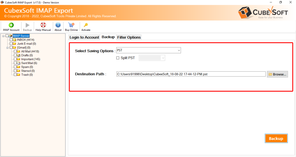Click the Destination Path input field
This screenshot has height=157, width=296.
click(191, 74)
